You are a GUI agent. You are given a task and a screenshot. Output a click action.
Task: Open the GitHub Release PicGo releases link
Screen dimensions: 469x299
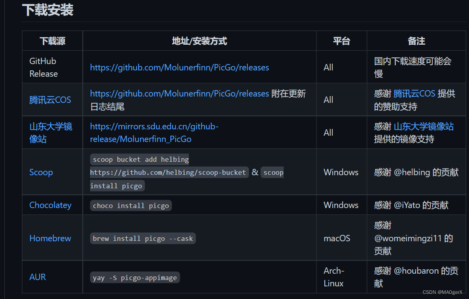point(179,67)
